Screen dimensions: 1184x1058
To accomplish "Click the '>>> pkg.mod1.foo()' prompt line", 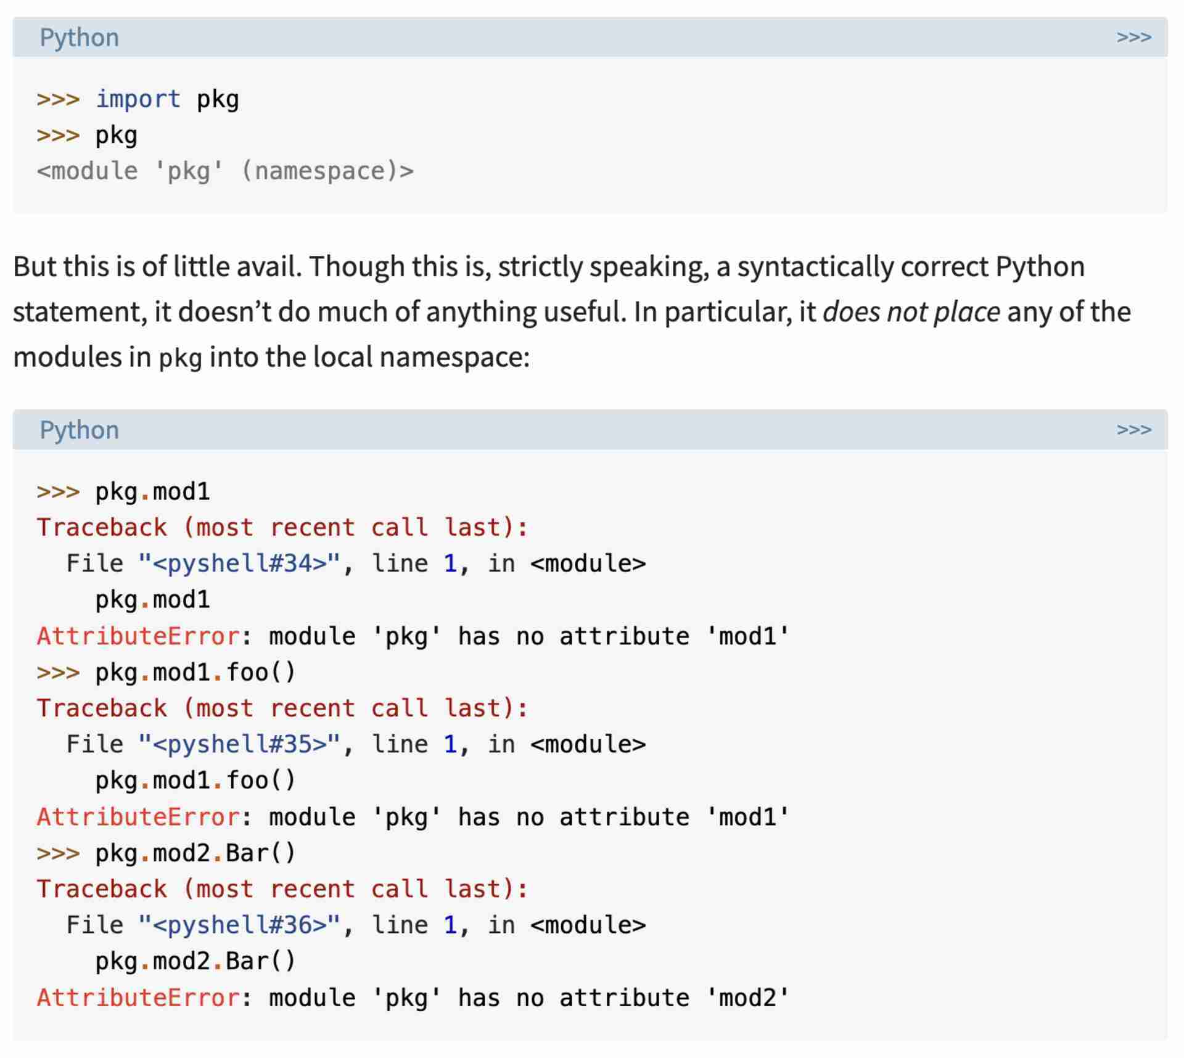I will coord(166,672).
